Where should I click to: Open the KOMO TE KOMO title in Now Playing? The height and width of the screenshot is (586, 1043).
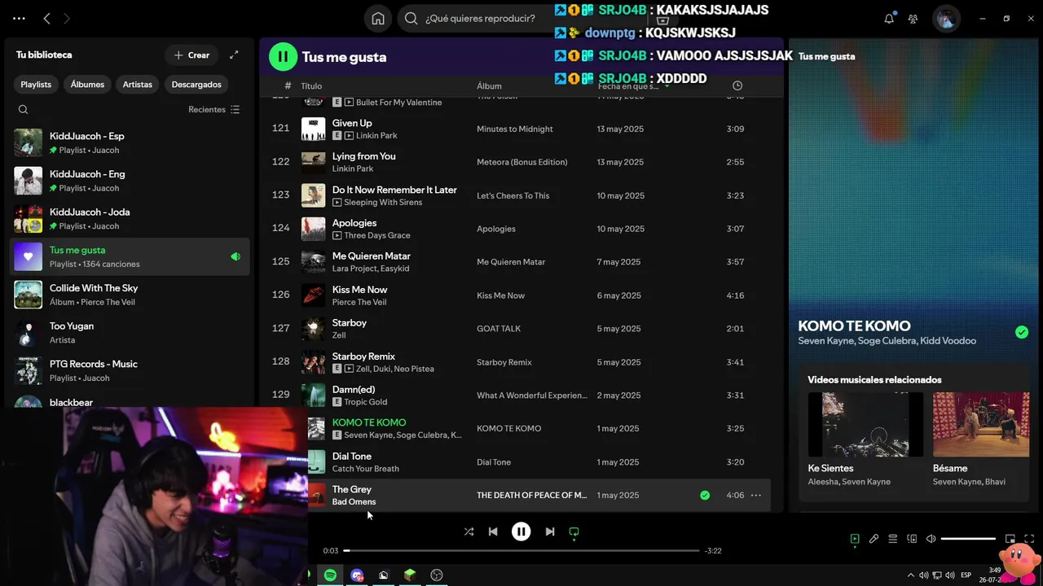click(x=854, y=326)
